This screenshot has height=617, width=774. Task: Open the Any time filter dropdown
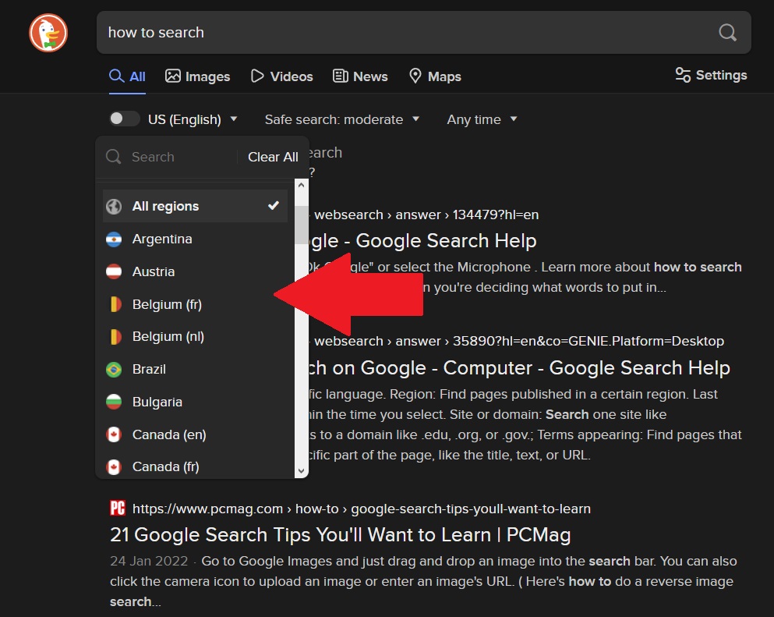coord(481,119)
